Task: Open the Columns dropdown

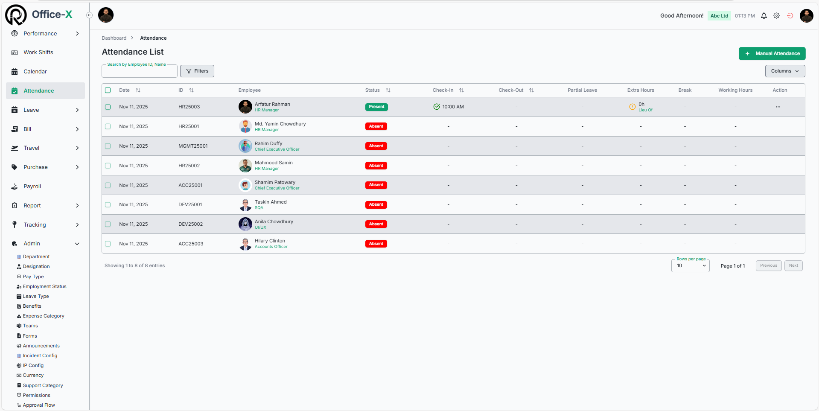Action: click(x=784, y=71)
